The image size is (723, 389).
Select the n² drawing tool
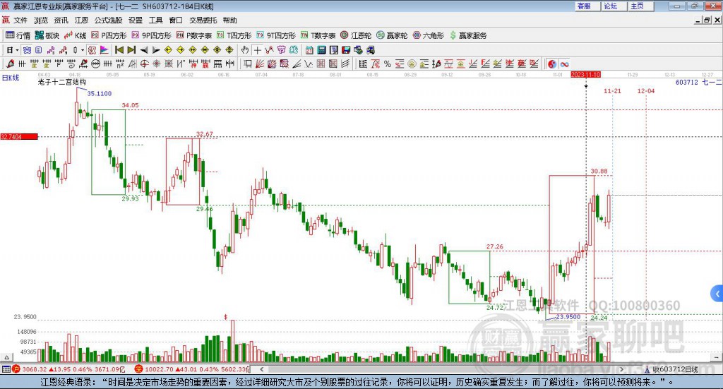coord(119,64)
